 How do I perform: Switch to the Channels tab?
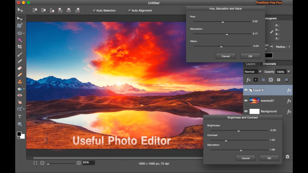pyautogui.click(x=269, y=64)
